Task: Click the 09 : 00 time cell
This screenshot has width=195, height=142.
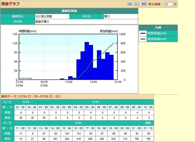Action: coord(136,107)
